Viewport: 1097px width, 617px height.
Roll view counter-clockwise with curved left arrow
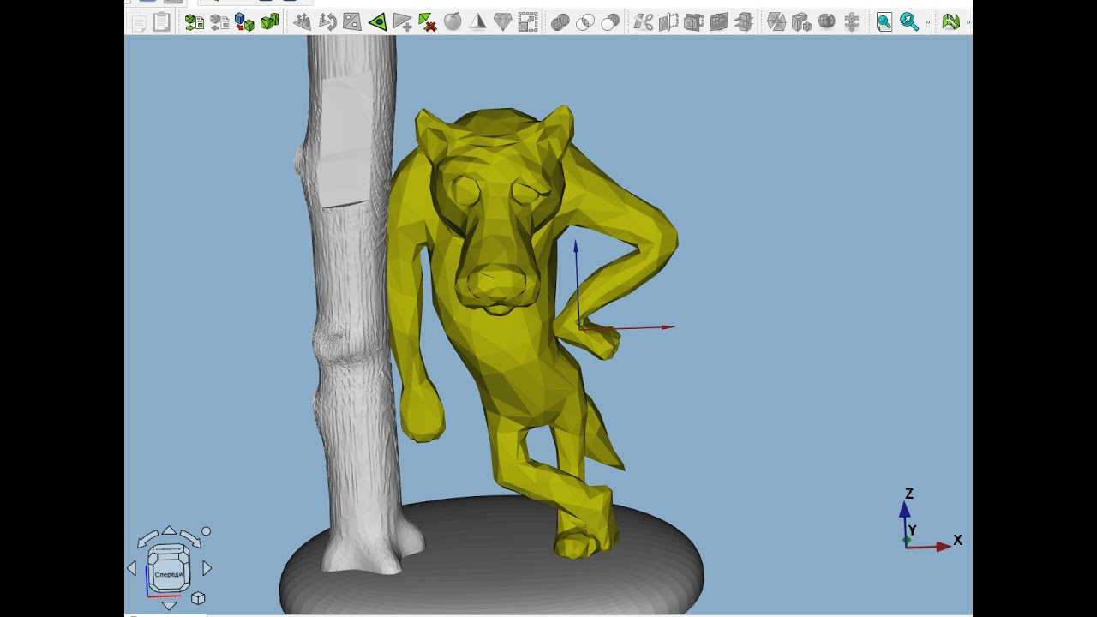(147, 539)
